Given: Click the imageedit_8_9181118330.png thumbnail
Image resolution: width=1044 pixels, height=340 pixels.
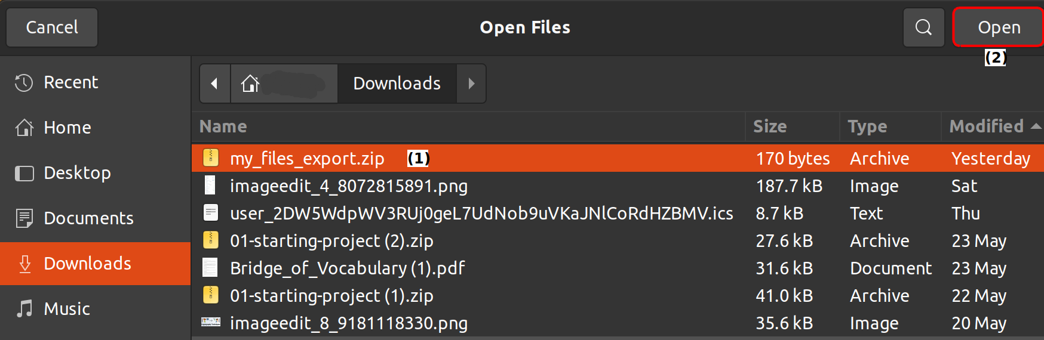Looking at the screenshot, I should coord(210,323).
